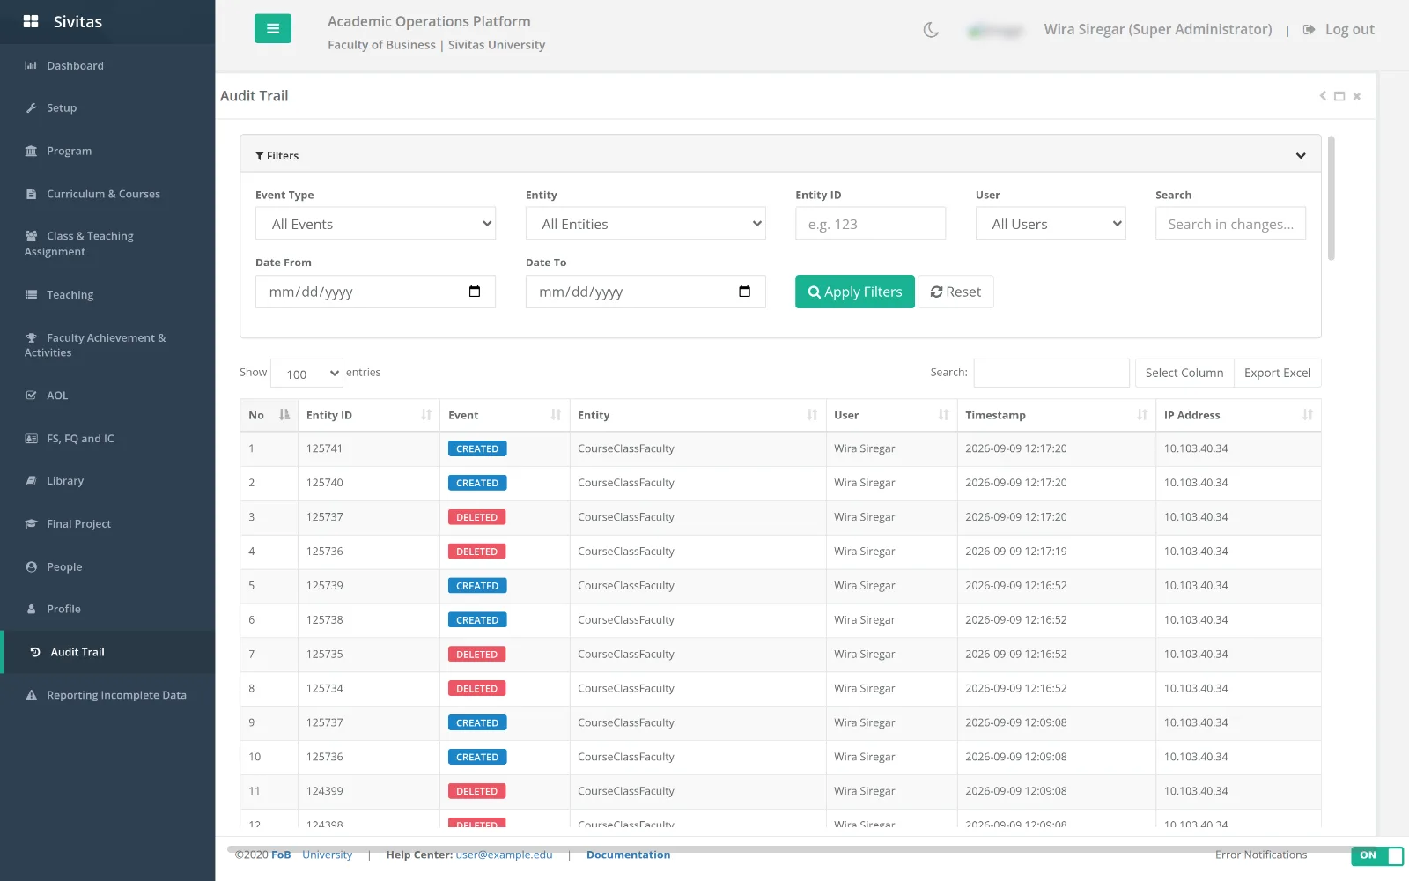Click the Log out icon

coord(1309,29)
